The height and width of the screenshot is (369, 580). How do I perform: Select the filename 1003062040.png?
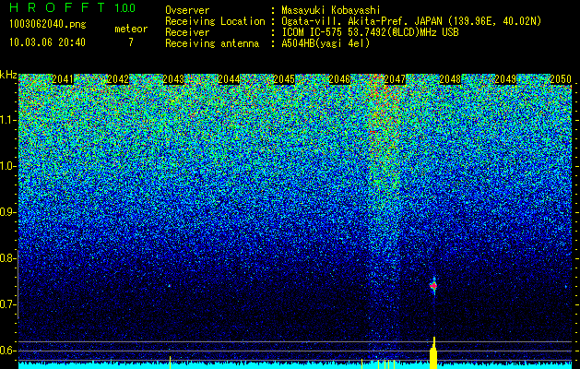[48, 24]
